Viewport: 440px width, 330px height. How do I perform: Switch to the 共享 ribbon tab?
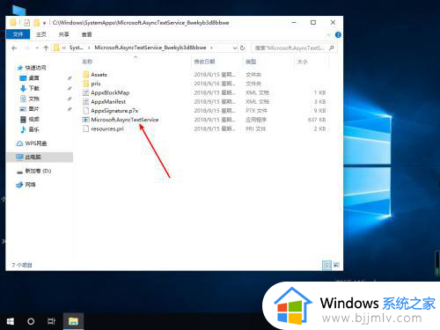(64, 34)
